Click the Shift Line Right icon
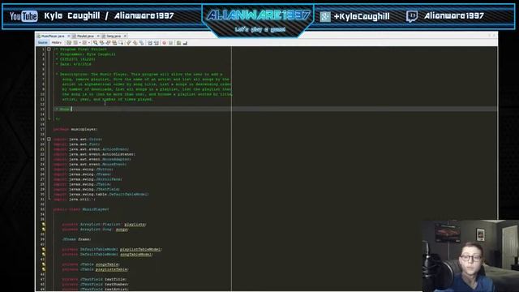Image resolution: width=519 pixels, height=292 pixels. coord(157,43)
